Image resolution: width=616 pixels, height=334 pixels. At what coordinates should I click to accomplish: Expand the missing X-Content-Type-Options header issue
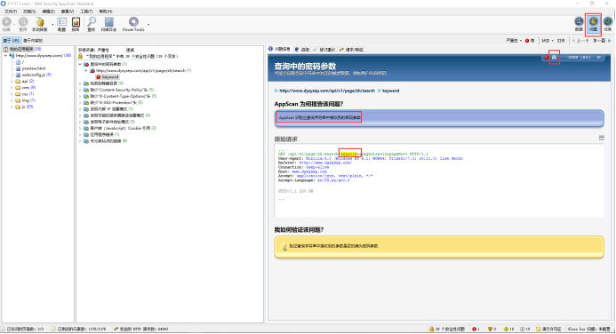coord(80,96)
